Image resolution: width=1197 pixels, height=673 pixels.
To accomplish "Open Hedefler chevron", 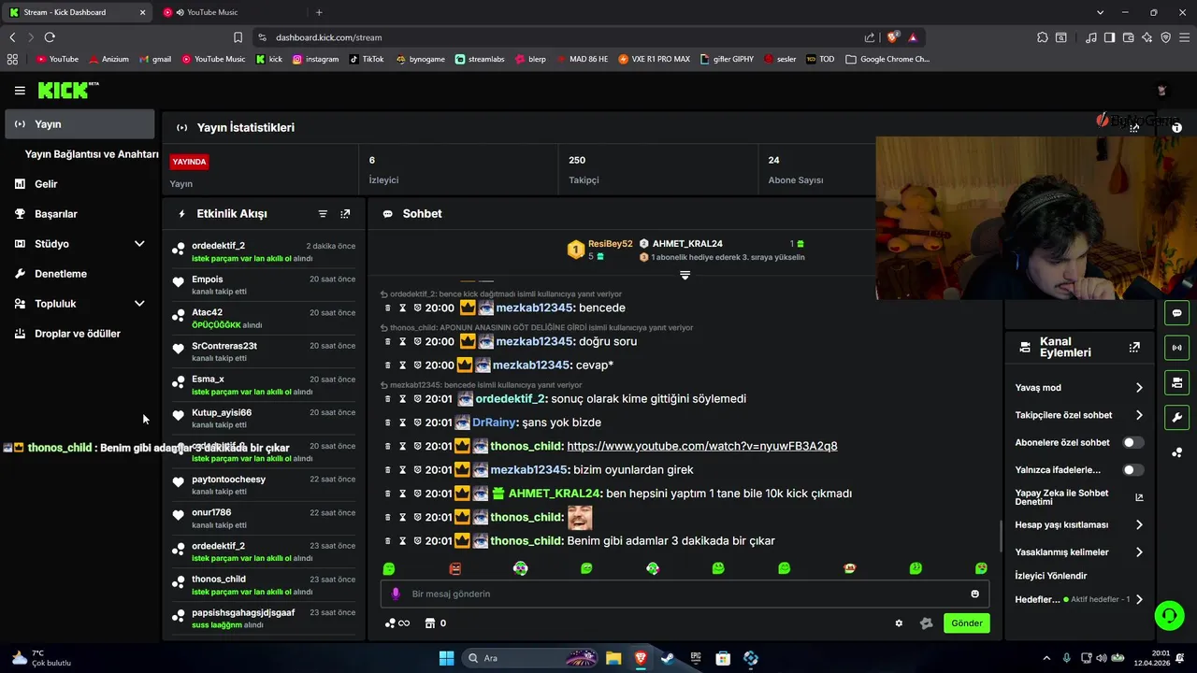I will coord(1139,599).
